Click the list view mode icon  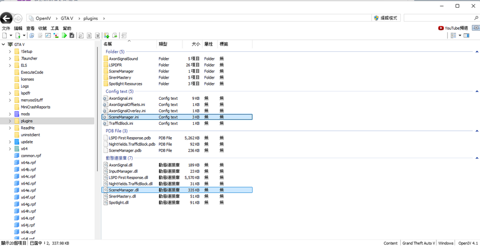[x=454, y=35]
